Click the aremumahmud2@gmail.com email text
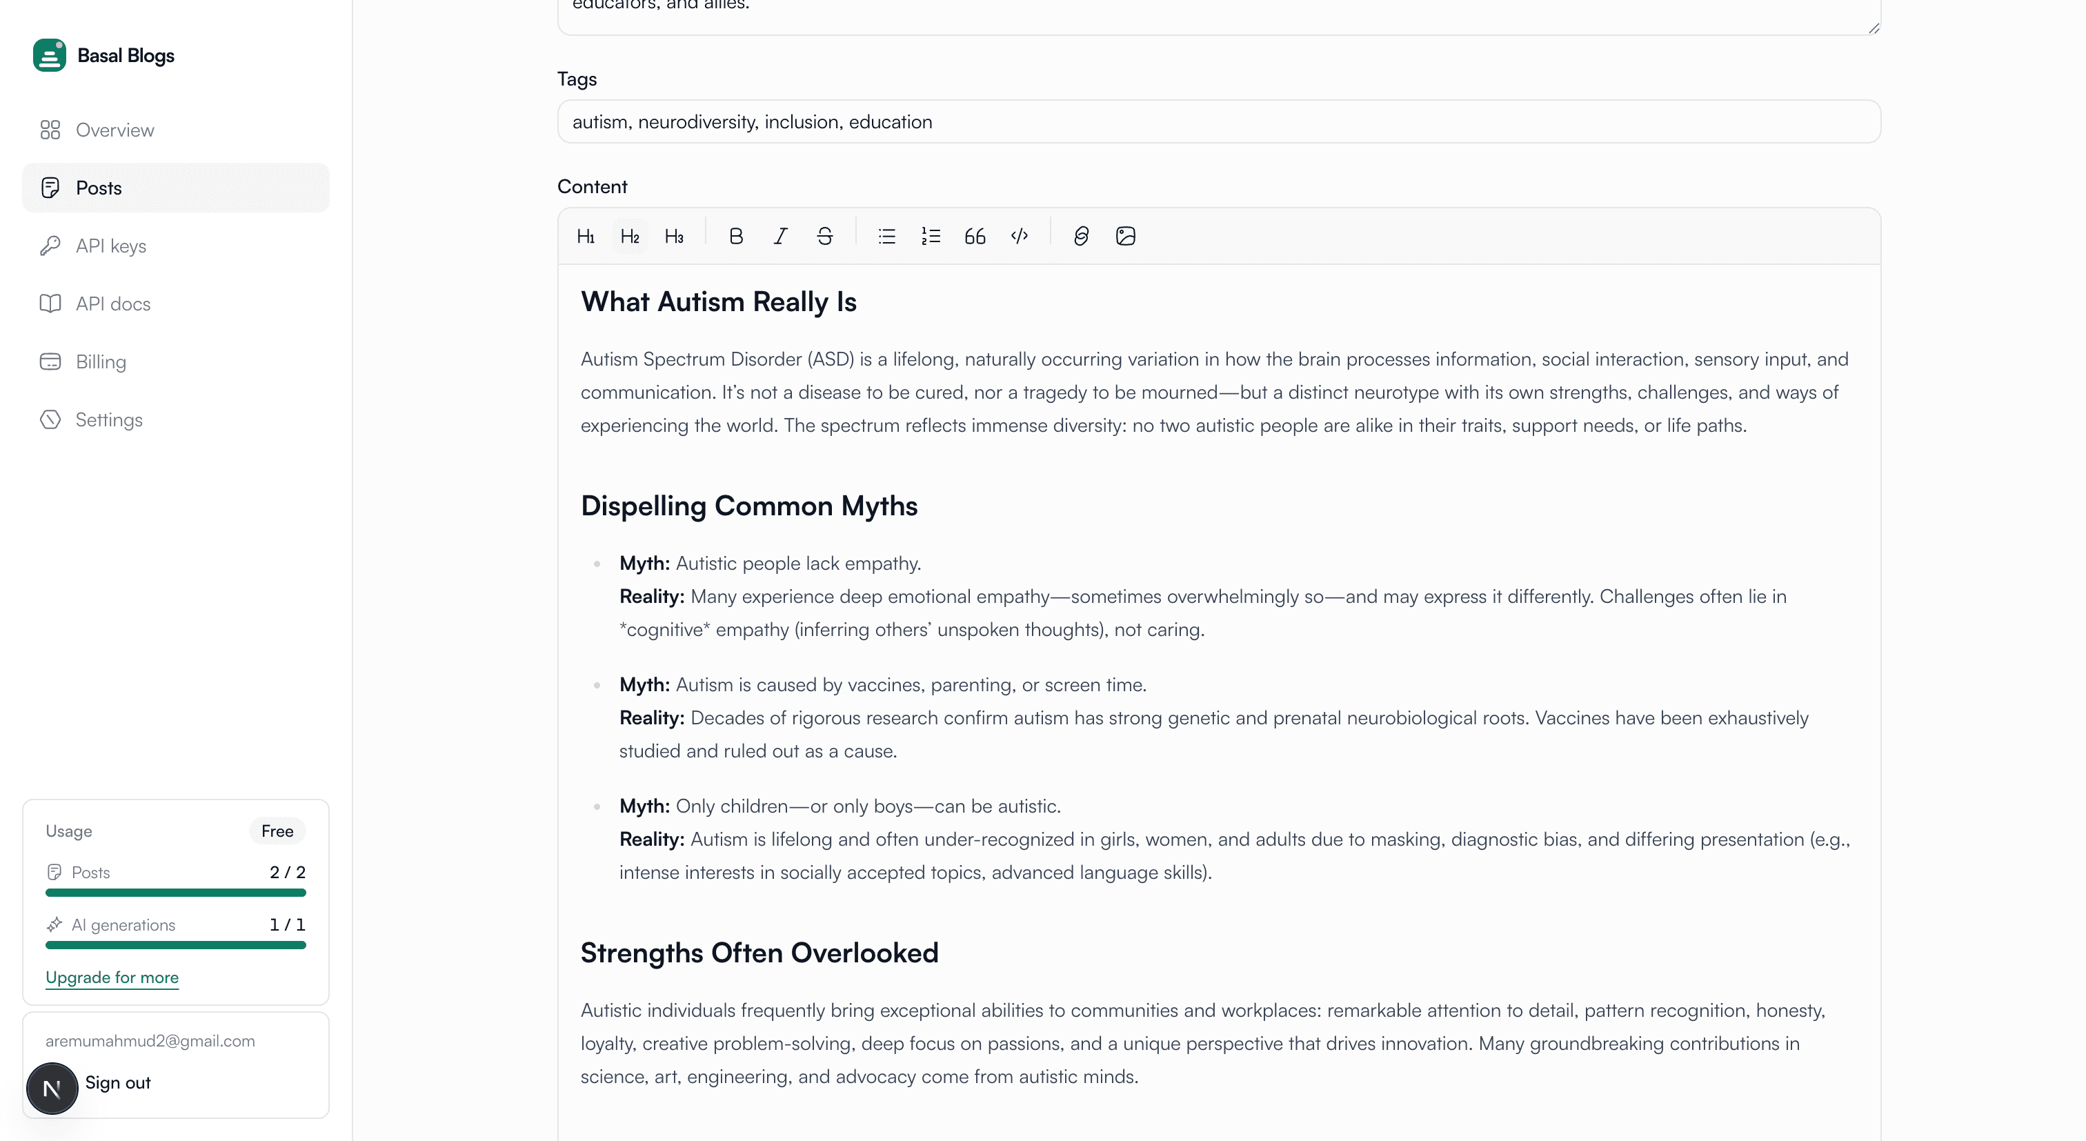2086x1141 pixels. 150,1040
